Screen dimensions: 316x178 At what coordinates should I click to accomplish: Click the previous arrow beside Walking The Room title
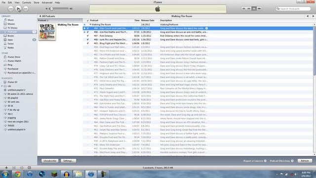[308, 16]
